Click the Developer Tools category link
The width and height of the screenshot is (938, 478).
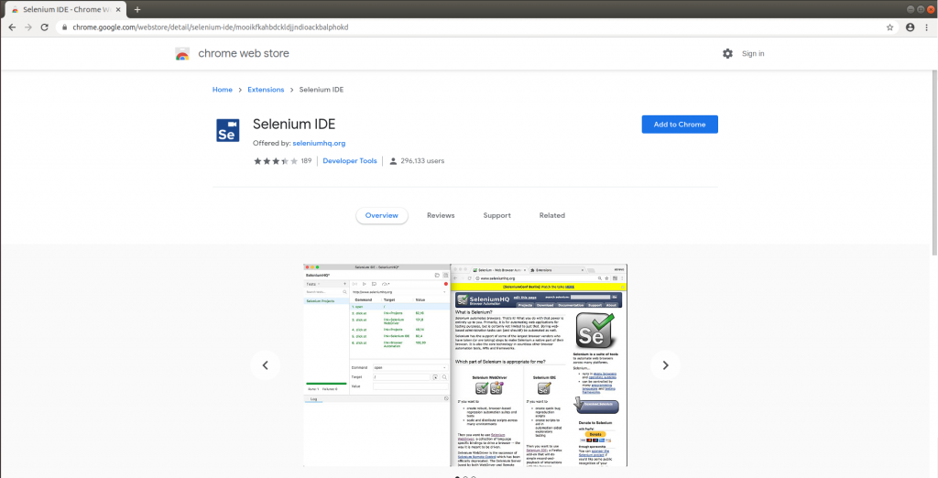click(x=349, y=161)
